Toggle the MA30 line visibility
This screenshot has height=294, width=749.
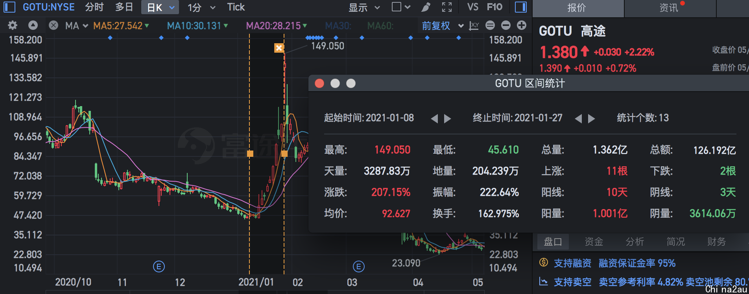[x=338, y=26]
